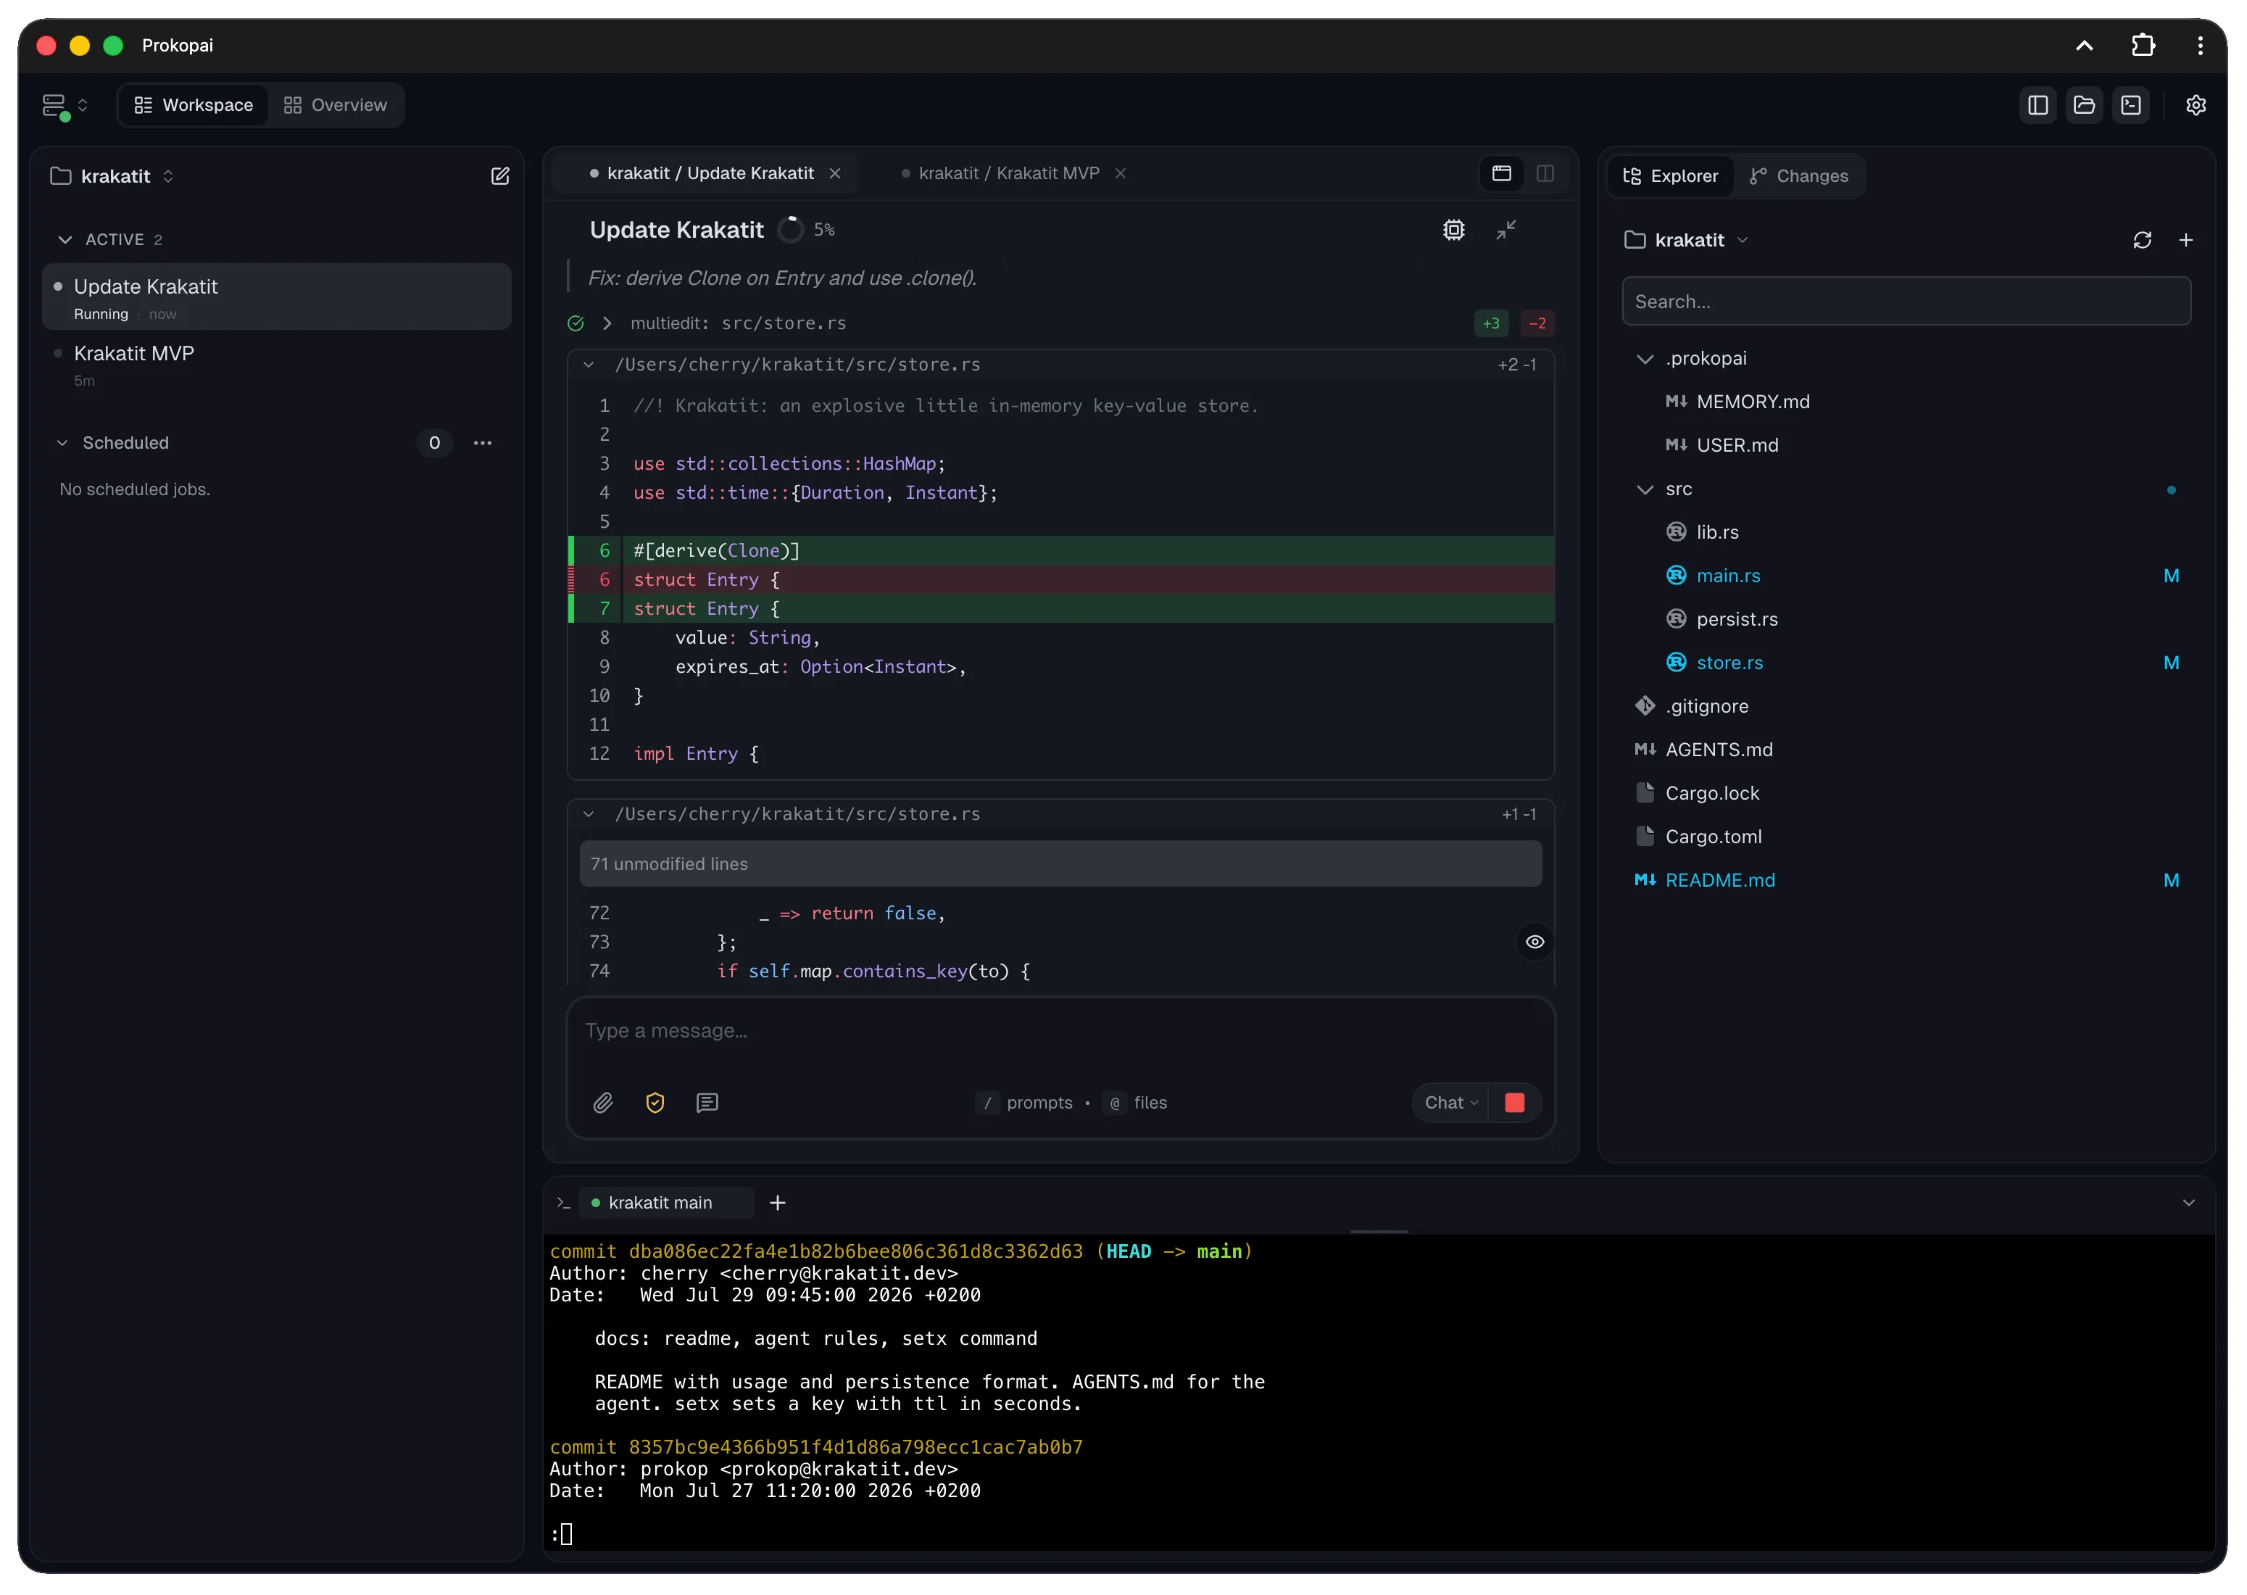Viewport: 2247px width, 1595px height.
Task: Refresh the krakatit explorer tree
Action: 2142,240
